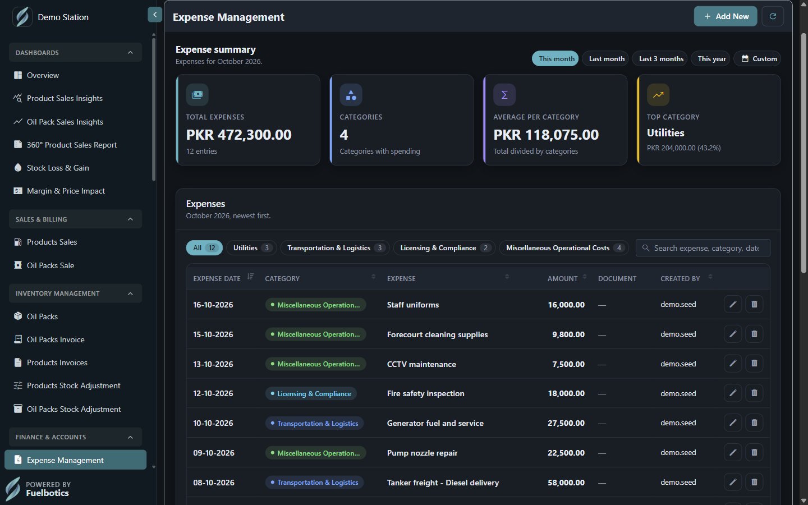This screenshot has width=808, height=505.
Task: Open Overview dashboard icon in sidebar
Action: 18,75
